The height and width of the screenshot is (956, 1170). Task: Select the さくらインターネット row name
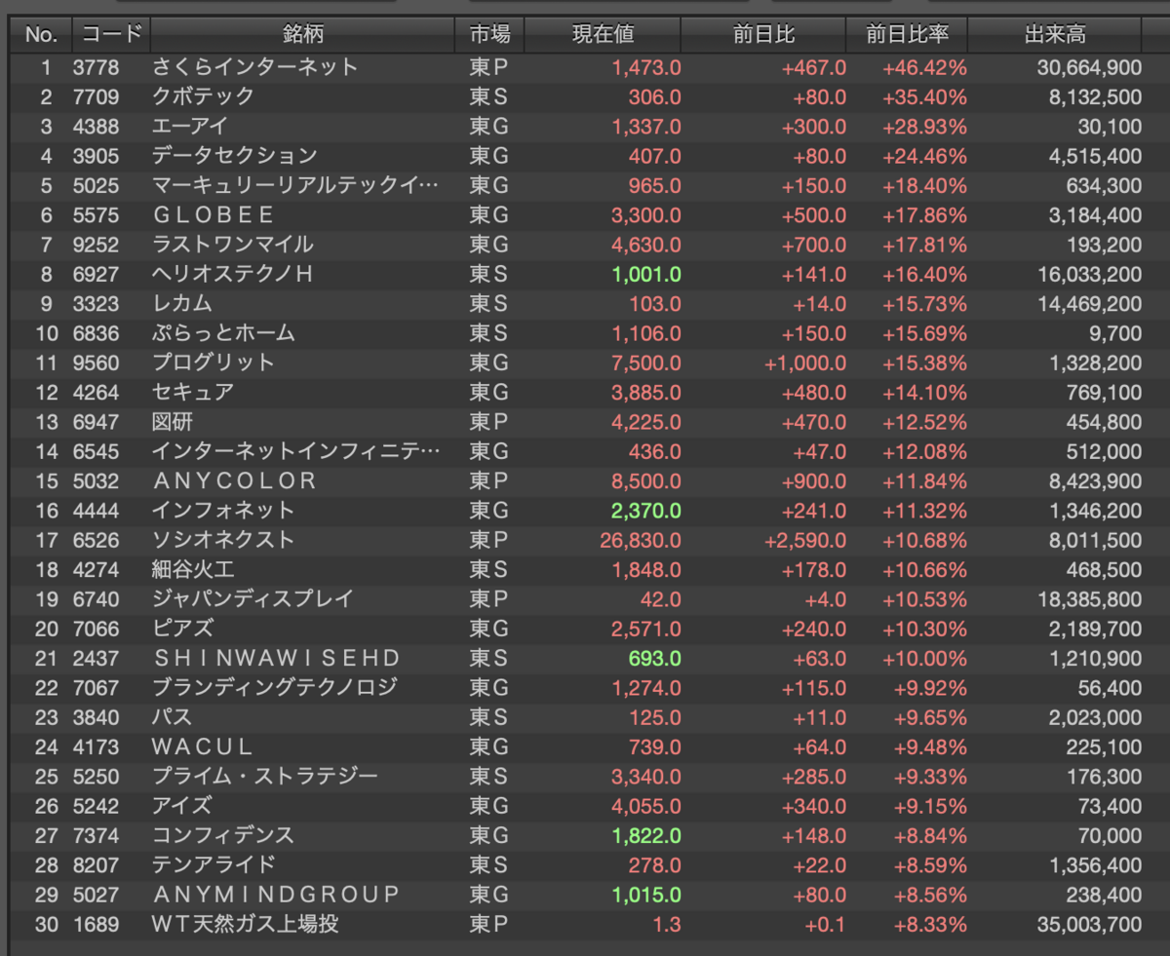click(x=255, y=67)
